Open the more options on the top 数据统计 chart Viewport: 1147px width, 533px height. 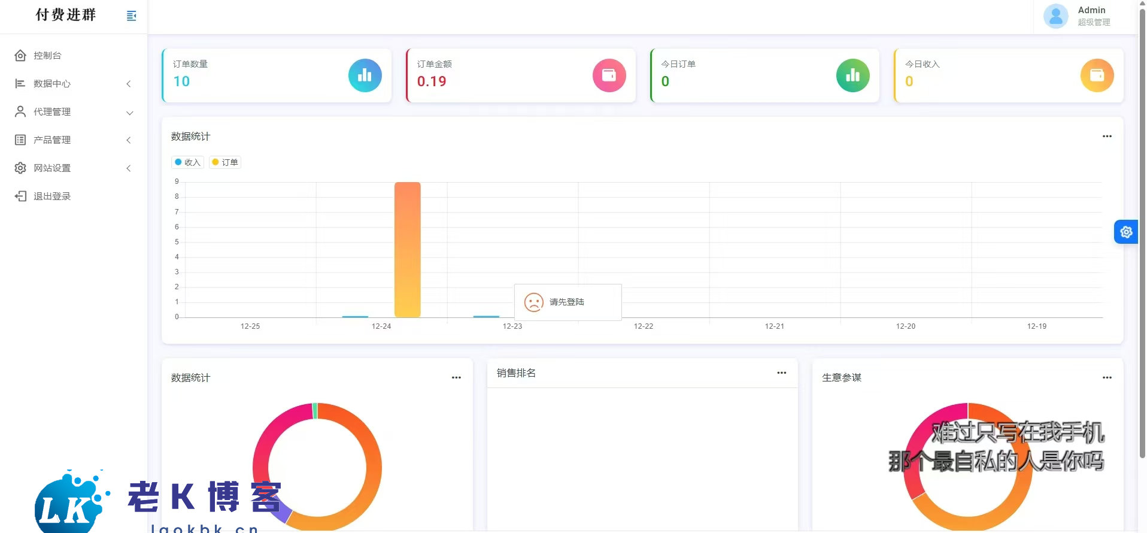pos(1107,137)
